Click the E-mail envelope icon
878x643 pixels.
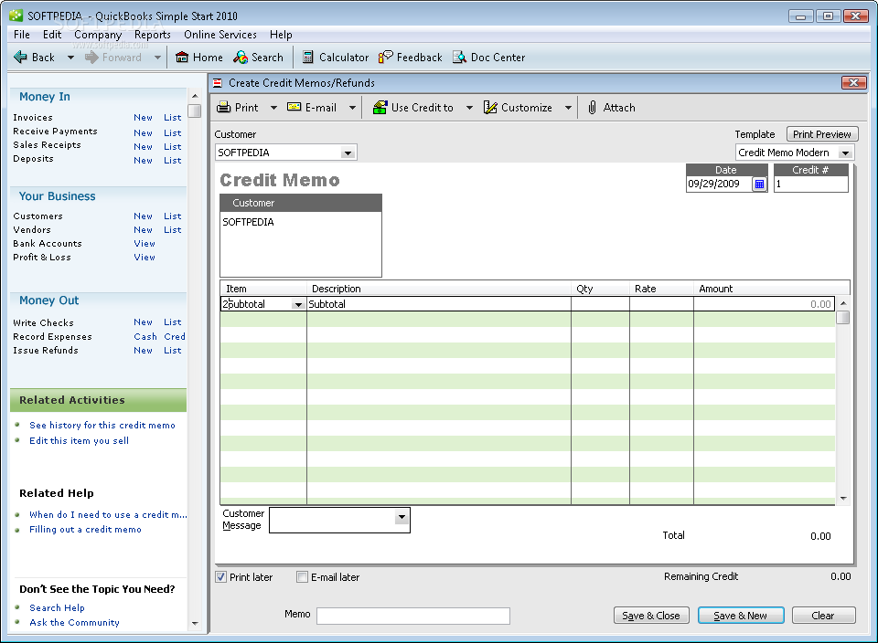coord(294,107)
